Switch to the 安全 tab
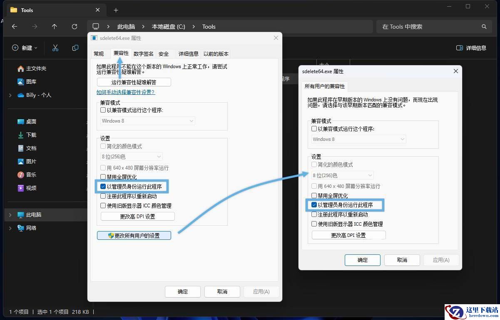Screen dimensions: 500x320 tap(164, 54)
